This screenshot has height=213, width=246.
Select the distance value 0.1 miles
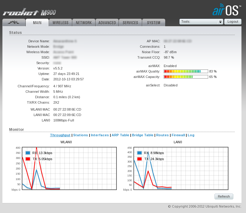pyautogui.click(x=67, y=97)
